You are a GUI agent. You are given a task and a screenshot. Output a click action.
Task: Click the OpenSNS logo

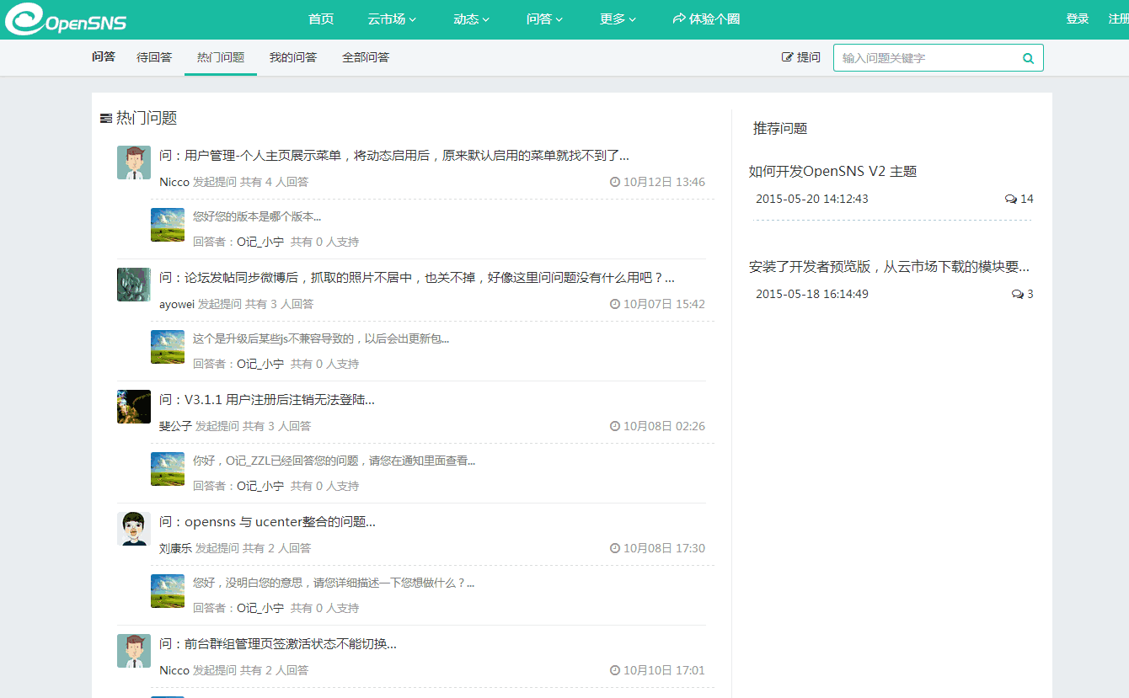click(66, 19)
